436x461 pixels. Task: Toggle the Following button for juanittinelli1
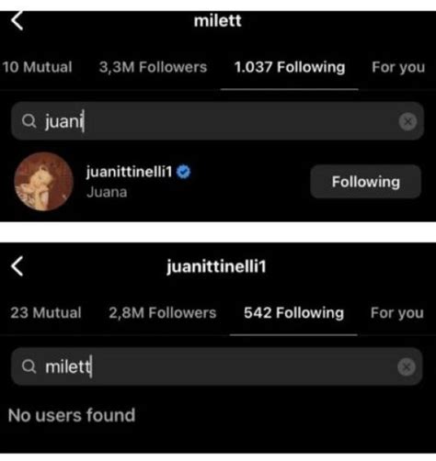tap(366, 182)
